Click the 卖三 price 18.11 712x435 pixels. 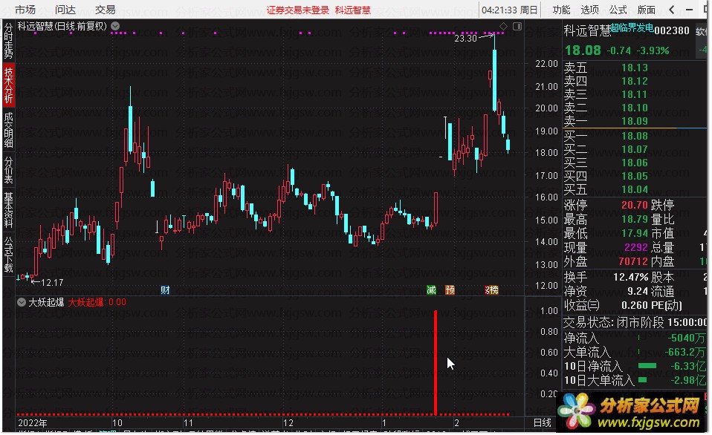(635, 94)
